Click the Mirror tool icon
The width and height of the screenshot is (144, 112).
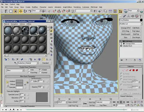point(95,11)
